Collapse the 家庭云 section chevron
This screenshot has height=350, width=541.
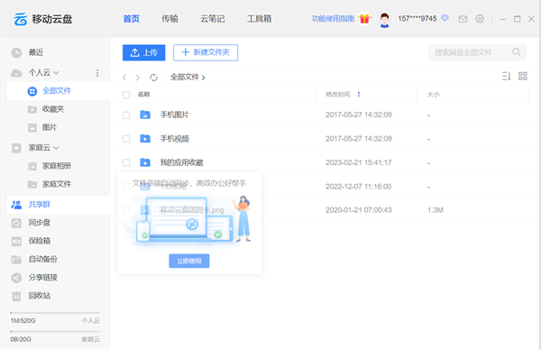pos(56,148)
